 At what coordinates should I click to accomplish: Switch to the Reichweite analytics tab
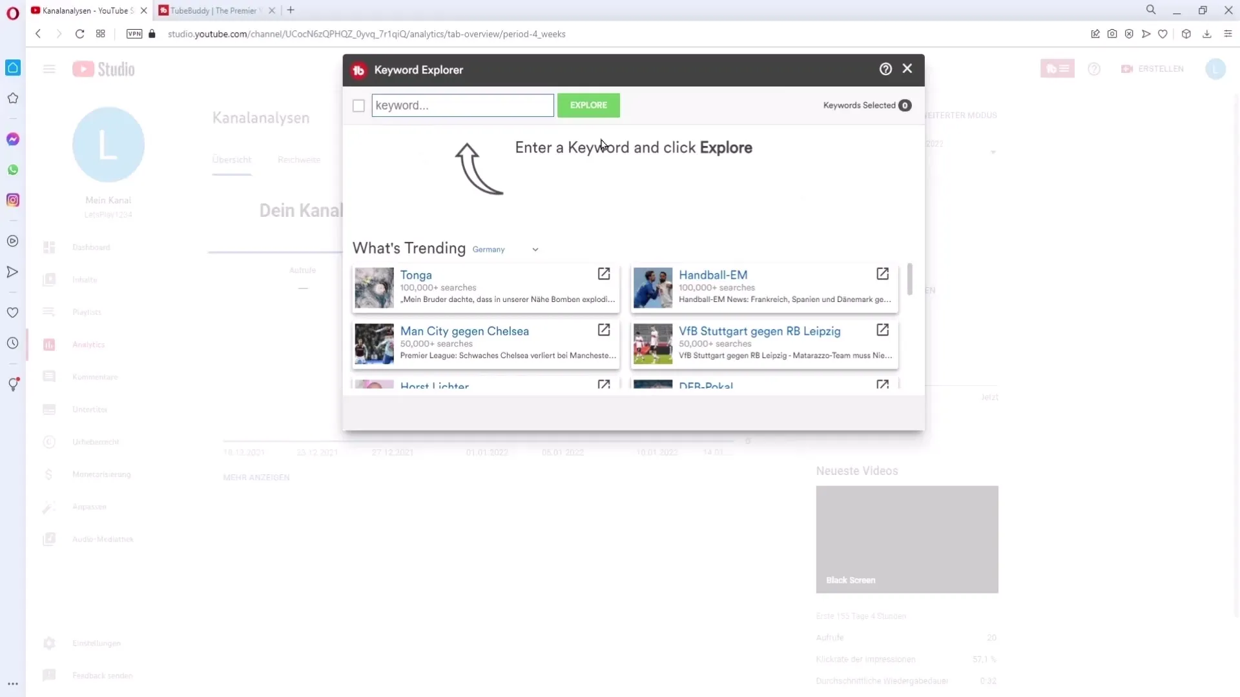[x=299, y=159]
